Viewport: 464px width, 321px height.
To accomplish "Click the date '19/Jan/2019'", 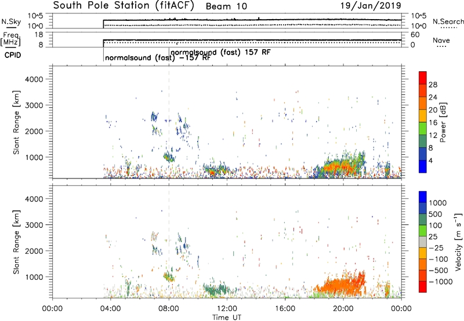I will (371, 5).
